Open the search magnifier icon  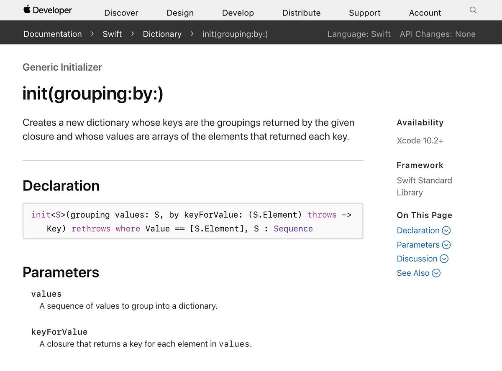pyautogui.click(x=473, y=10)
